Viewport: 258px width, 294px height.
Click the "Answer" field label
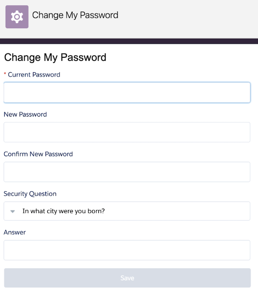point(15,232)
